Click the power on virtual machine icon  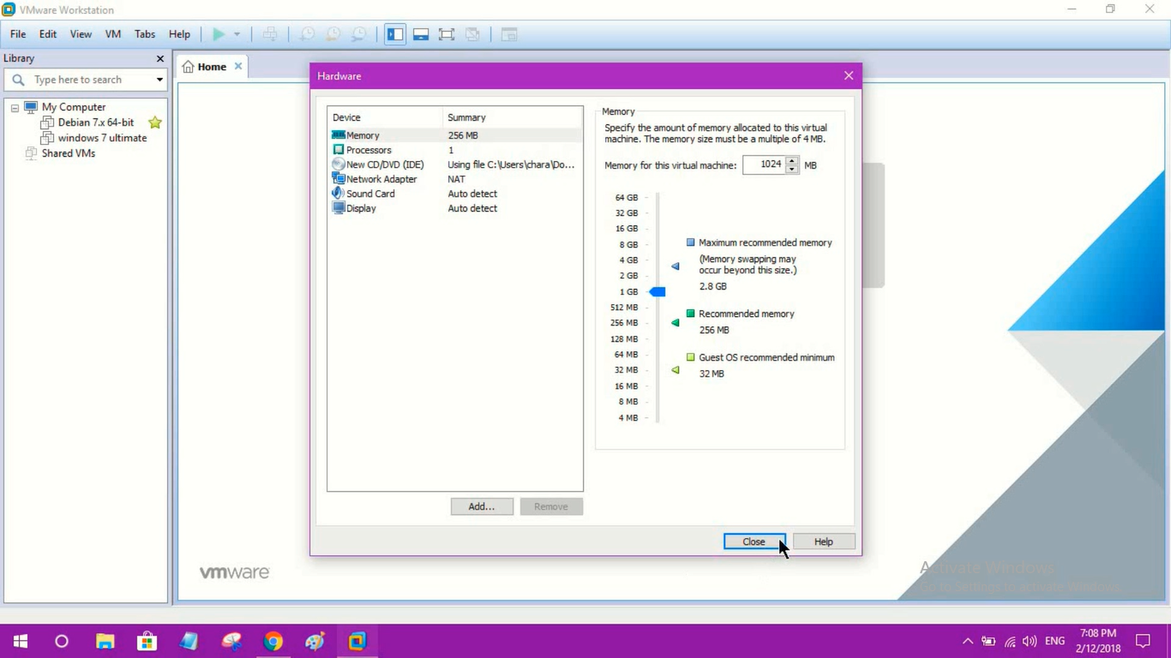tap(219, 33)
